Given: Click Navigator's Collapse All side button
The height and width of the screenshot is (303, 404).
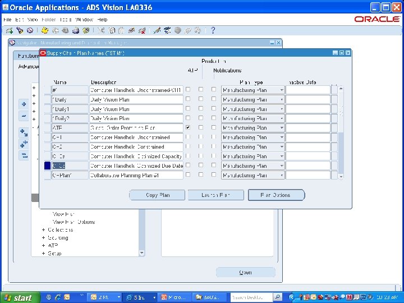Looking at the screenshot, I should [24, 155].
